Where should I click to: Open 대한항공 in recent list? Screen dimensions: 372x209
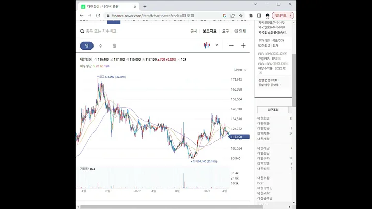click(x=263, y=128)
